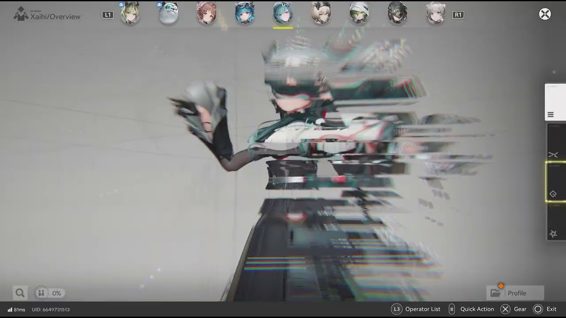Viewport: 566px width, 318px height.
Task: Open the Gear screen
Action: (520, 309)
